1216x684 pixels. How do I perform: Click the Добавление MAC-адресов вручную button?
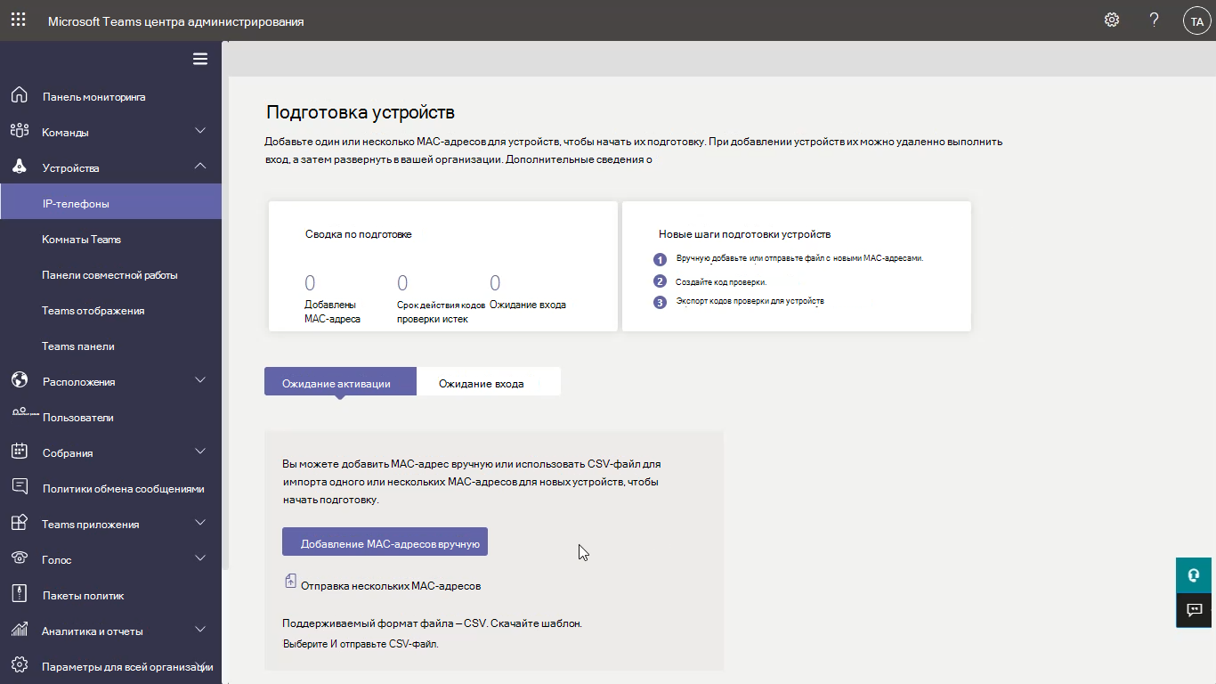click(385, 541)
